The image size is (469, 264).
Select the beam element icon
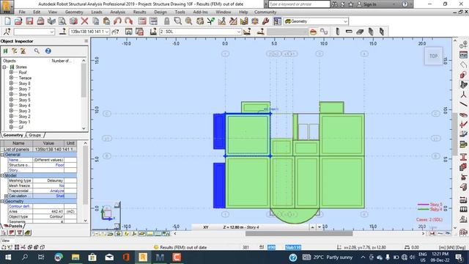tap(349, 32)
